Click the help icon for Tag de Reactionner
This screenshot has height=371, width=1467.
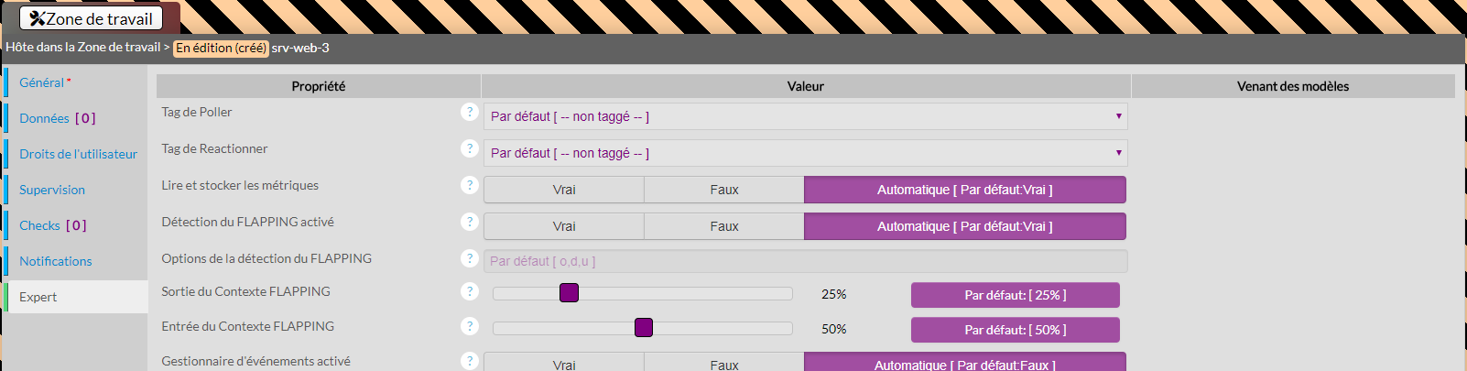(x=470, y=148)
